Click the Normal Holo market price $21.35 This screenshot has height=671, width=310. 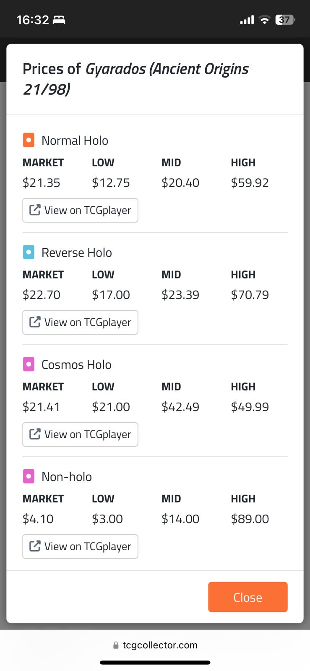pyautogui.click(x=41, y=183)
